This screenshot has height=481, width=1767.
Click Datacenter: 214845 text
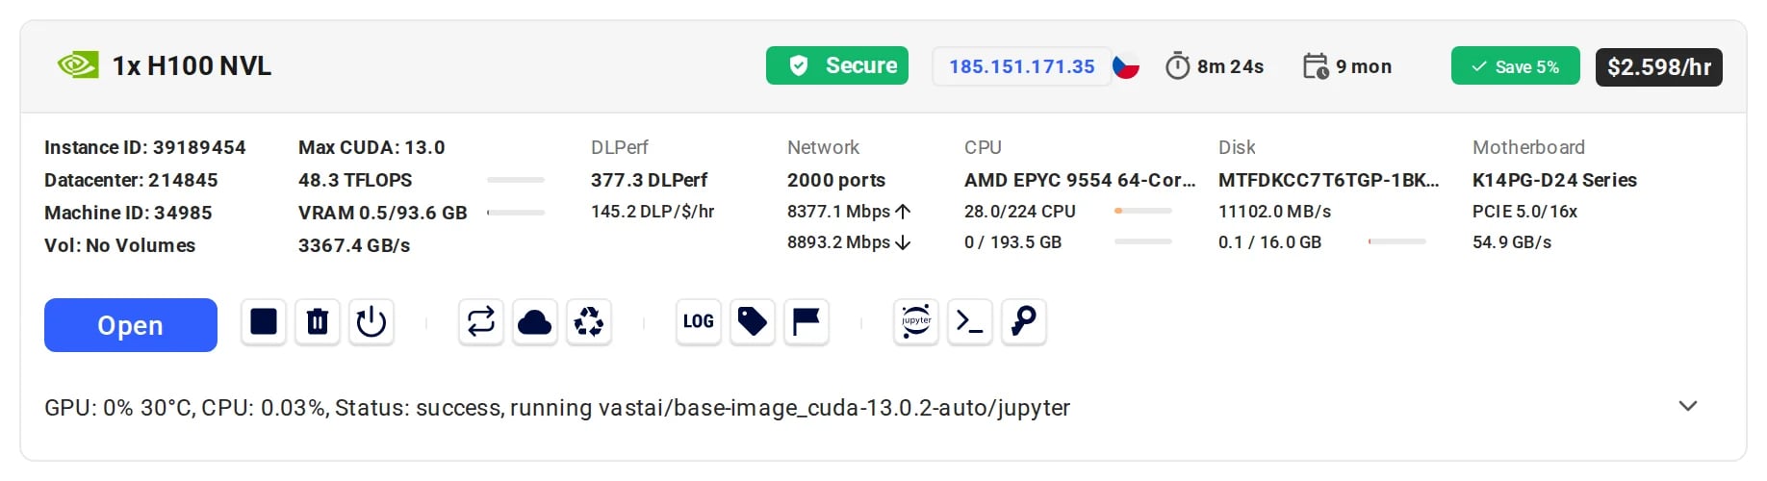tap(131, 180)
